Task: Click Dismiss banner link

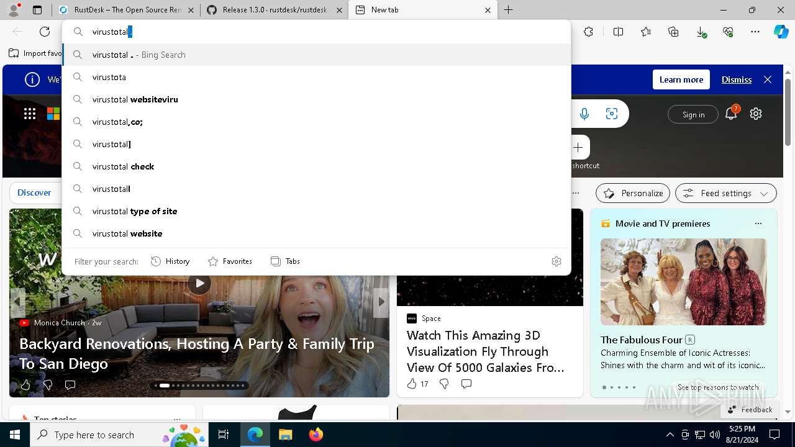Action: point(737,79)
